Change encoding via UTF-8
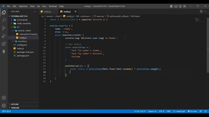Image resolution: width=209 pixels, height=117 pixels. pyautogui.click(x=161, y=111)
